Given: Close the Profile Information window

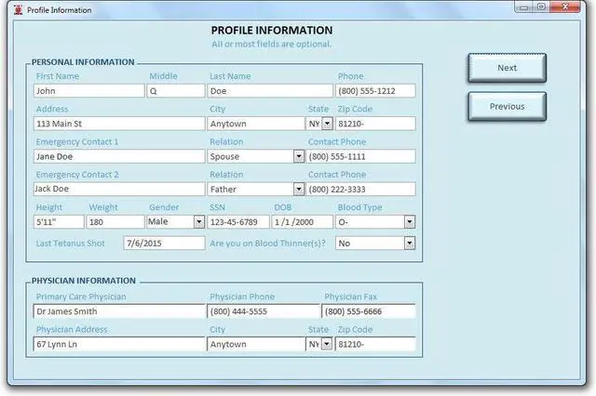Looking at the screenshot, I should (x=565, y=7).
